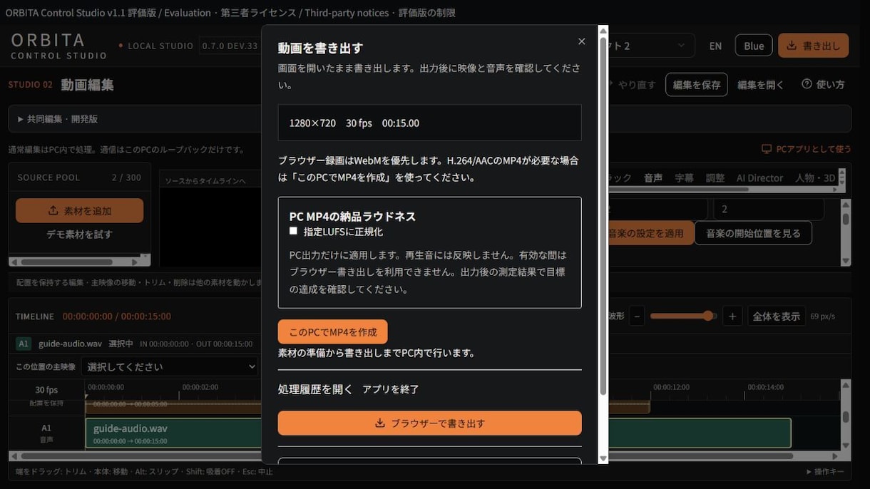Click the 1280×720 30 fps 00:15.00 box

tap(430, 123)
